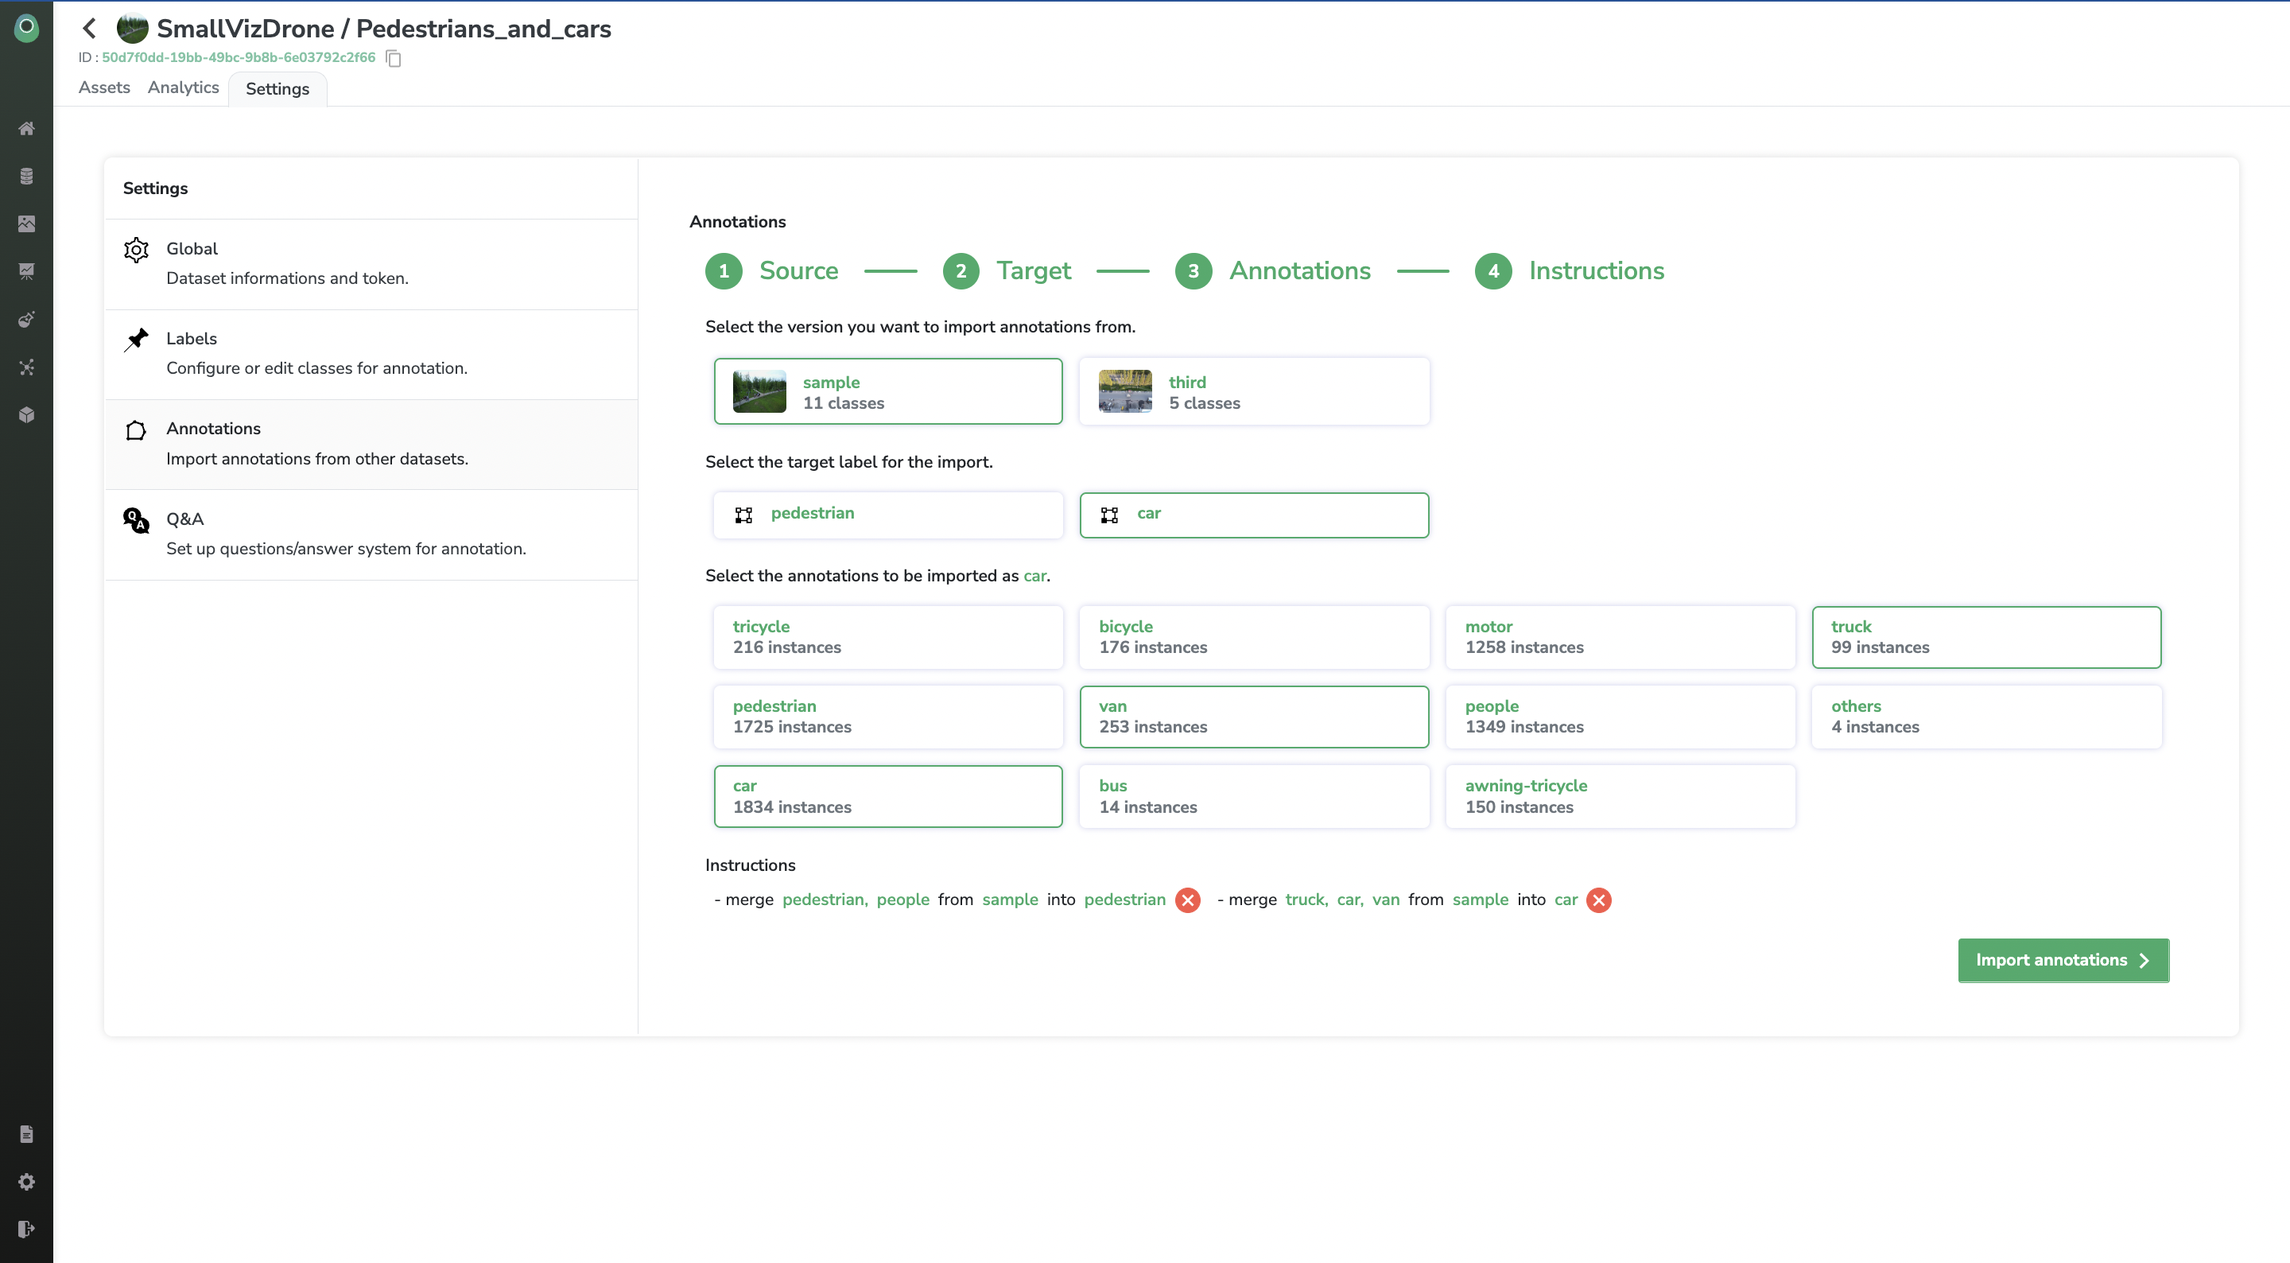Remove the pedestrian merge instruction
Screen dimensions: 2290x1263
tap(1188, 900)
